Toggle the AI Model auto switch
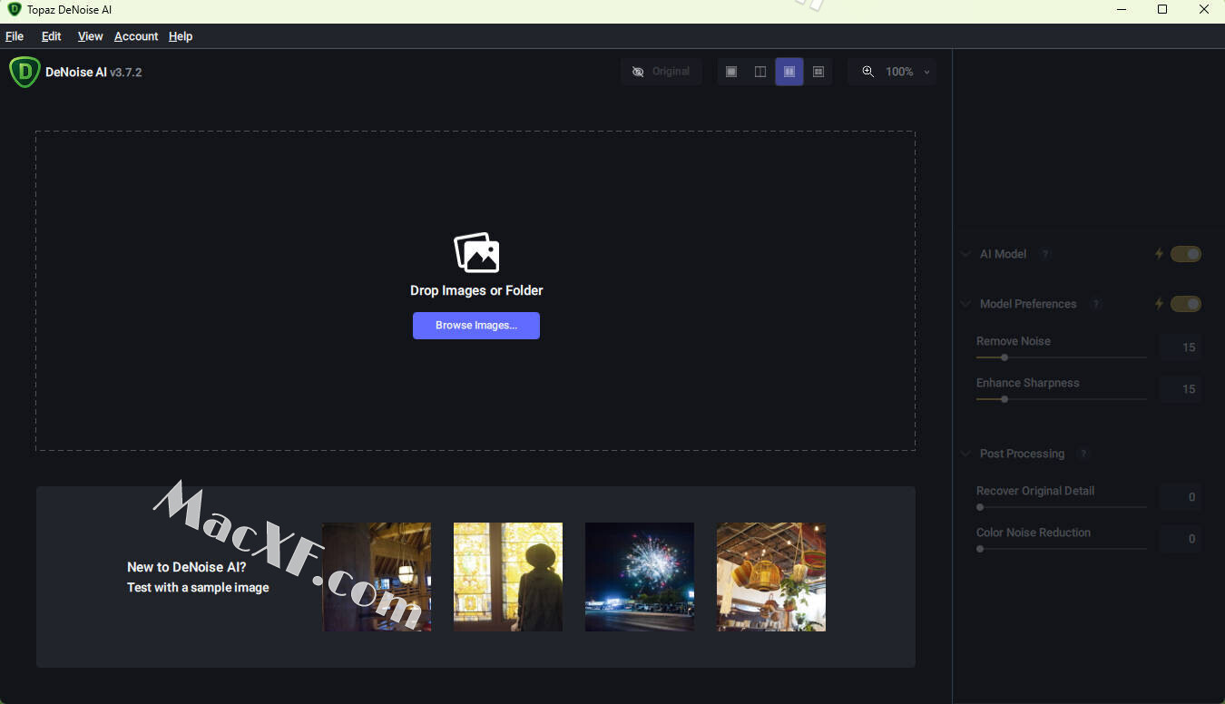Viewport: 1225px width, 704px height. 1186,254
